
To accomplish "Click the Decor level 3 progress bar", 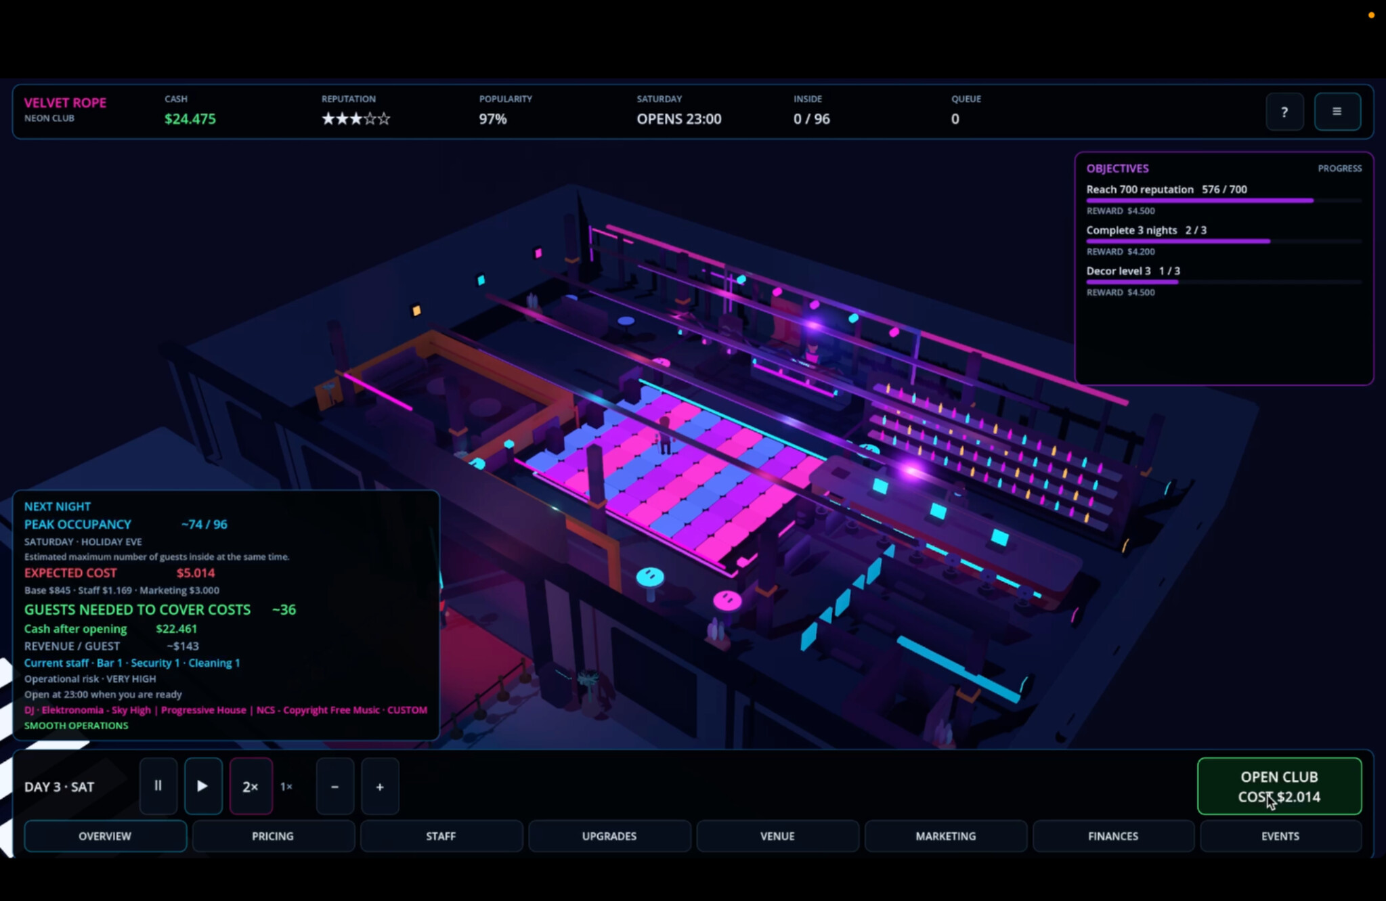I will pyautogui.click(x=1224, y=282).
